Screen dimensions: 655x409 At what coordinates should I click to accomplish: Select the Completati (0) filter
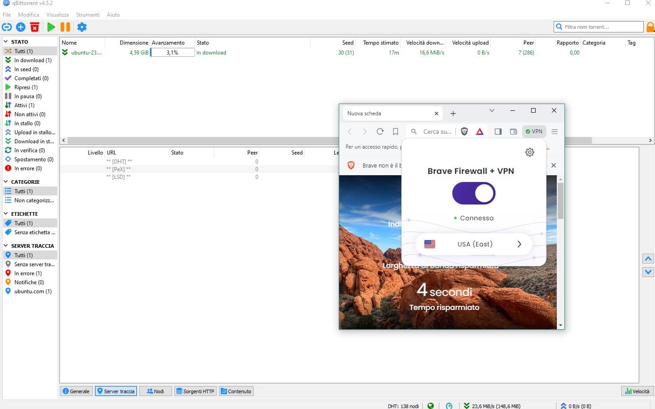tap(30, 78)
